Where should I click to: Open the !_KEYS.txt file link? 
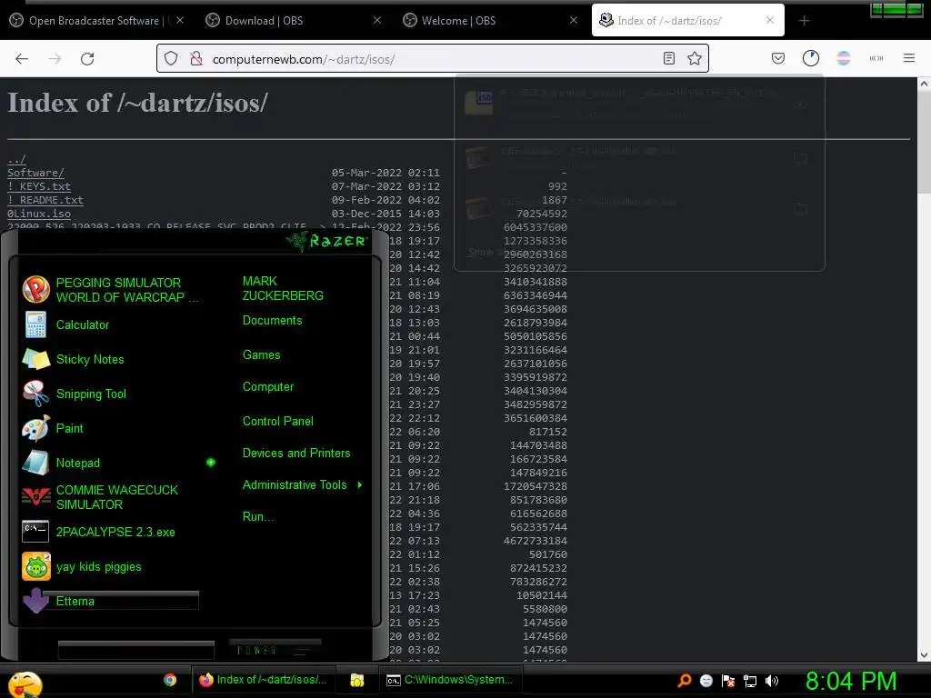[x=39, y=186]
